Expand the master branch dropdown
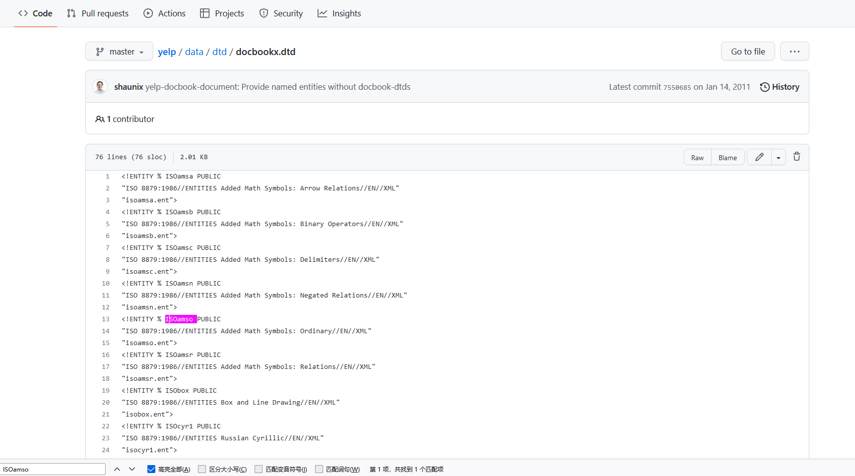This screenshot has height=476, width=855. point(119,52)
